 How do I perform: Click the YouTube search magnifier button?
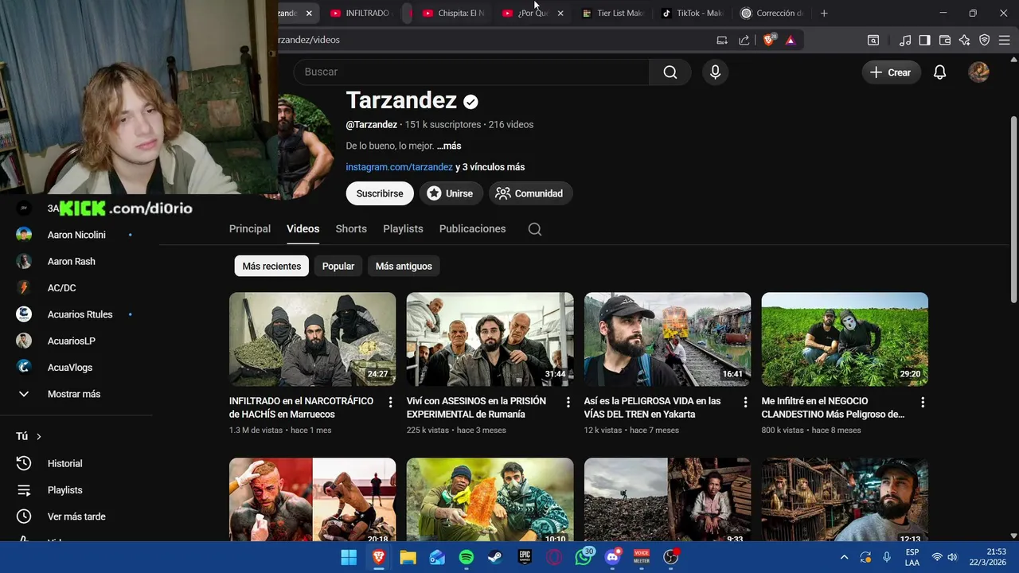[670, 72]
